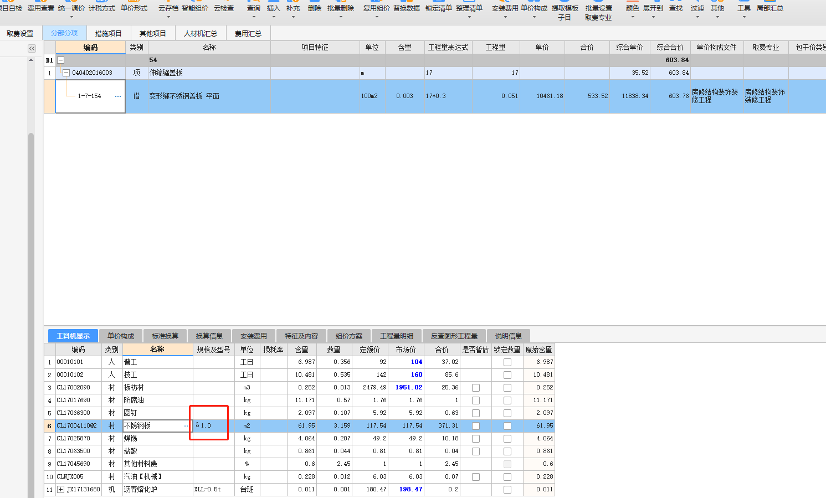Viewport: 826px width, 498px height.
Task: Open the 统一调价 dropdown arrow
Action: (71, 17)
